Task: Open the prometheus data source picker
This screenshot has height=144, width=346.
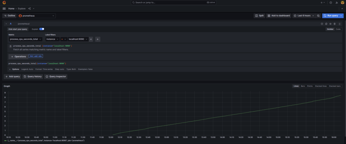Action: click(x=36, y=16)
